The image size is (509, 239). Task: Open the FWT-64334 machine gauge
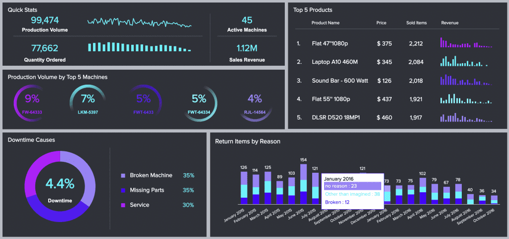(199, 104)
